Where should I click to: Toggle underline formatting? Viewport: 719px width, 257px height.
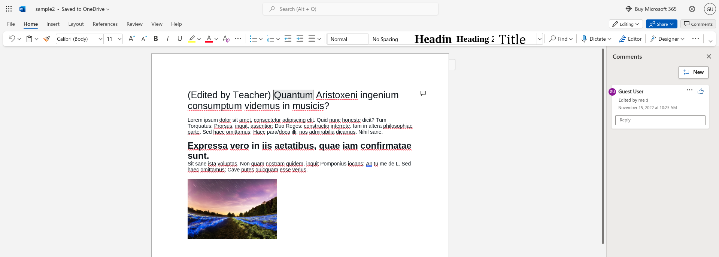pyautogui.click(x=180, y=39)
